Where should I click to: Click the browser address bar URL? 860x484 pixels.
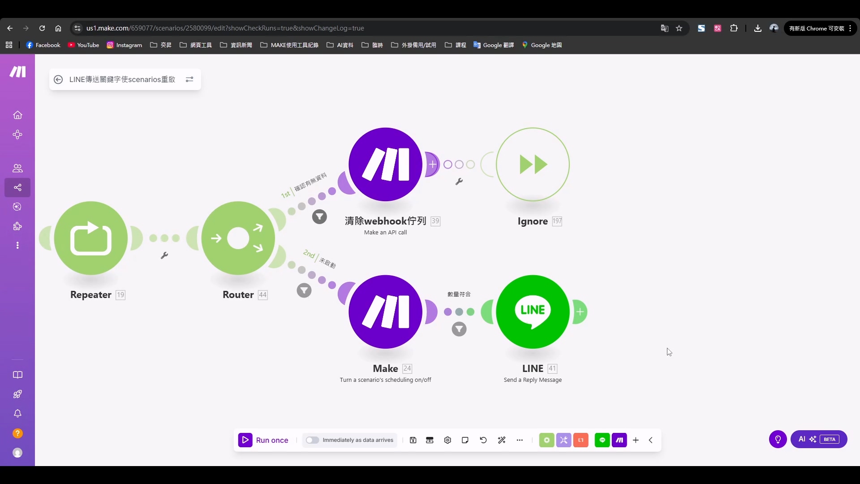click(x=225, y=28)
